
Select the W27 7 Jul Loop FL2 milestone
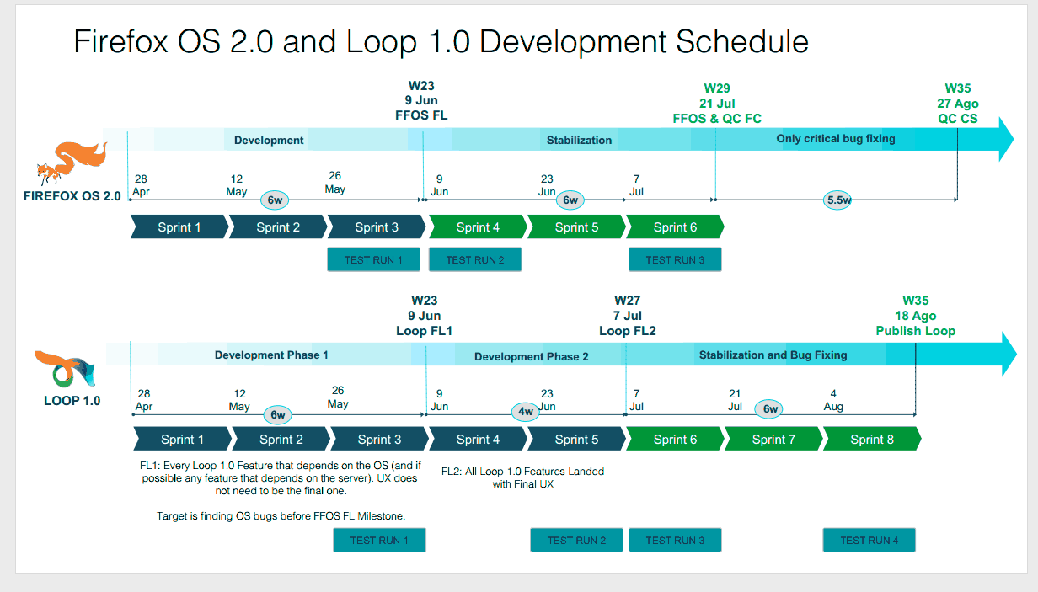click(627, 316)
